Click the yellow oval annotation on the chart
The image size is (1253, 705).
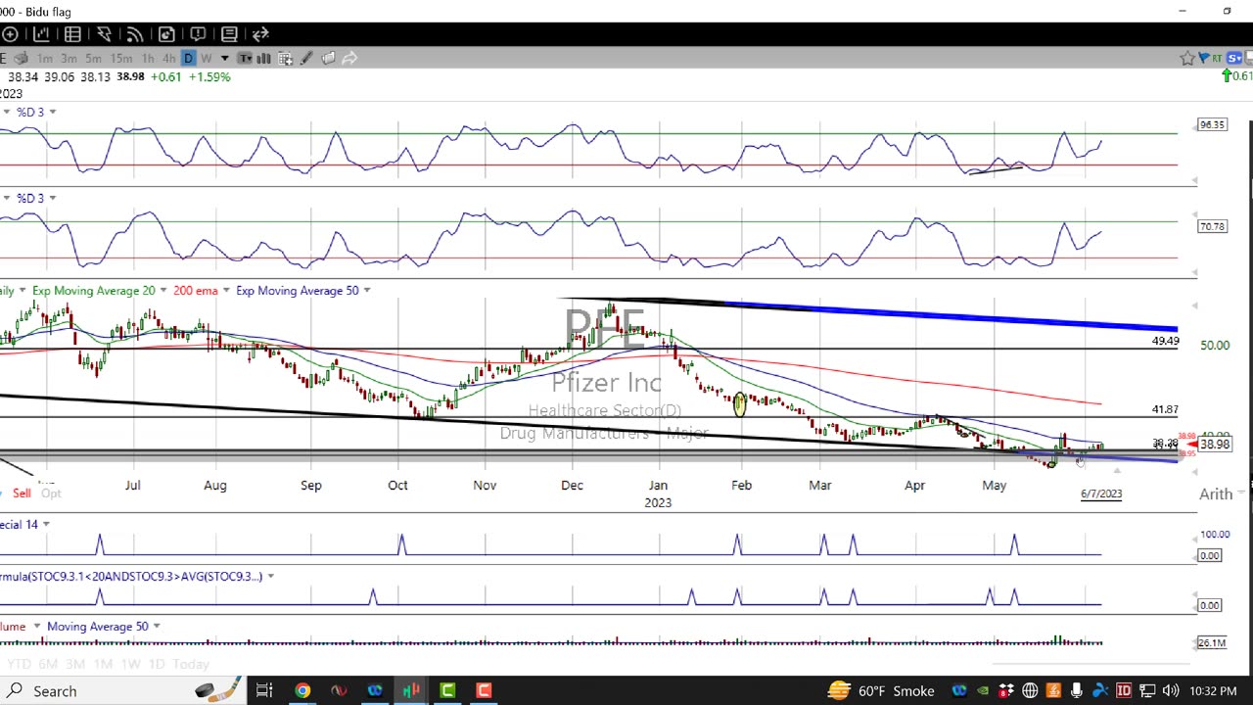click(739, 403)
